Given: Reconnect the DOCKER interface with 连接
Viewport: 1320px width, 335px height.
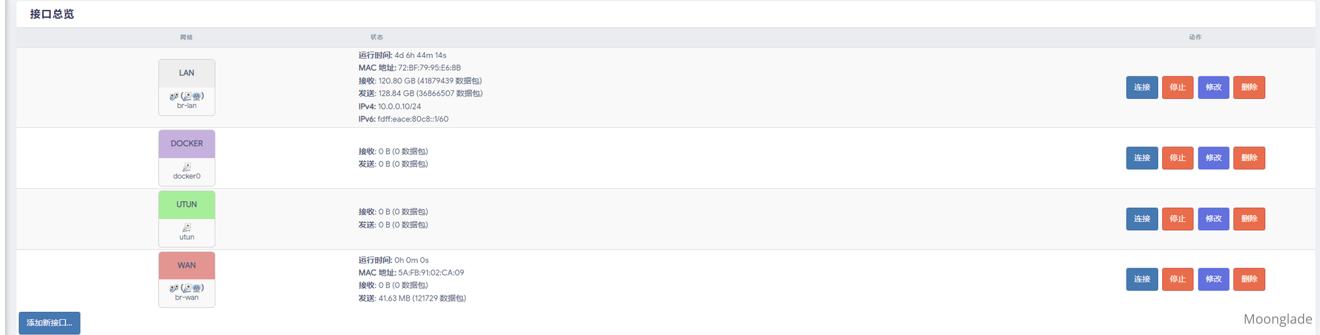Looking at the screenshot, I should [x=1142, y=158].
